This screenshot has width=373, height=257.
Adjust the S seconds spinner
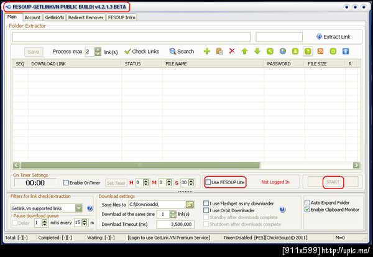click(191, 183)
